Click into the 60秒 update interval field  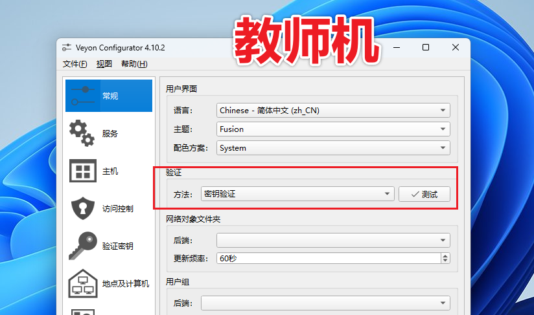pyautogui.click(x=329, y=258)
